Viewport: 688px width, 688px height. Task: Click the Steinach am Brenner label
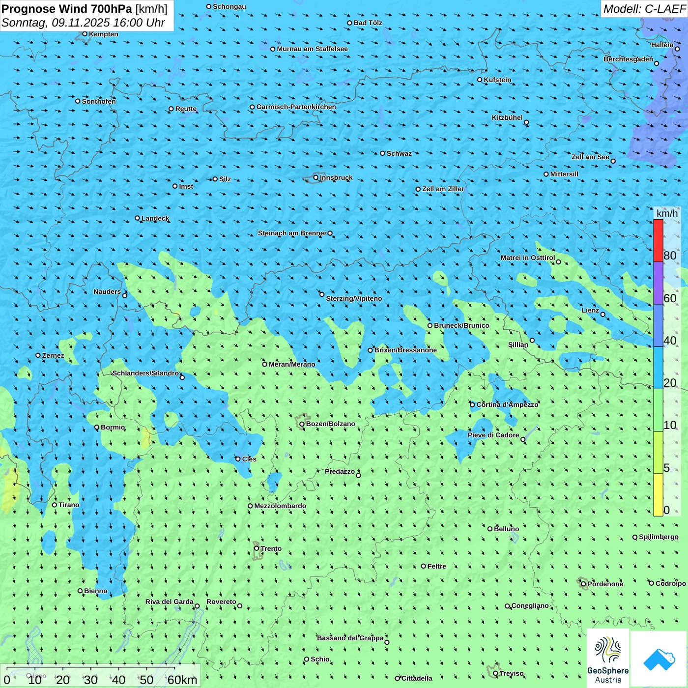pyautogui.click(x=292, y=233)
